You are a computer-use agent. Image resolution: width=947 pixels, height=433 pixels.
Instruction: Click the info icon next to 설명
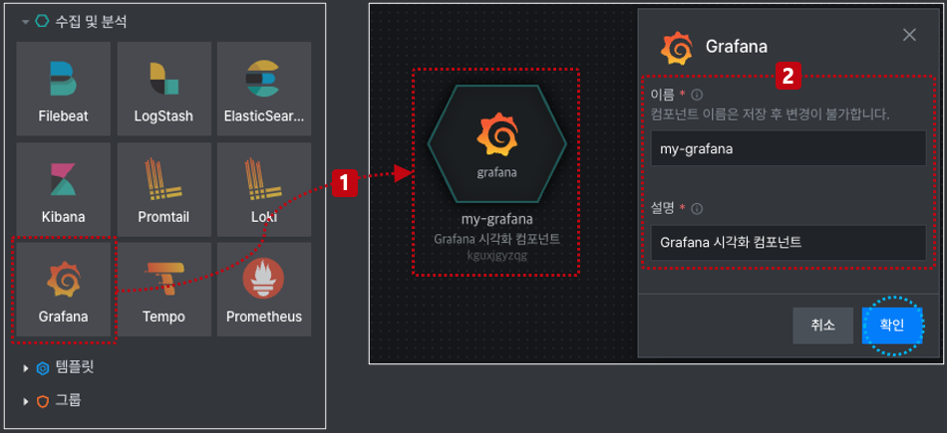pyautogui.click(x=697, y=209)
